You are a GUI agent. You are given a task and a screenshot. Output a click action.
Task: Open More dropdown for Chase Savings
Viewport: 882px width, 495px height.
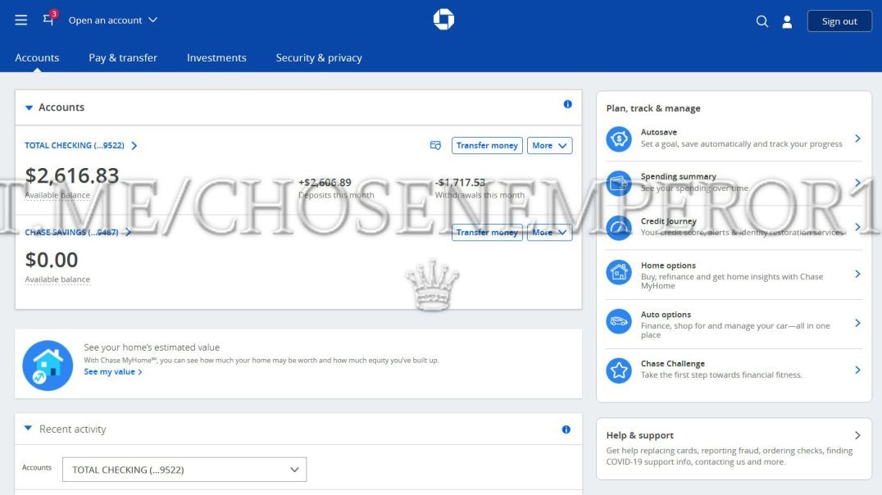[549, 232]
